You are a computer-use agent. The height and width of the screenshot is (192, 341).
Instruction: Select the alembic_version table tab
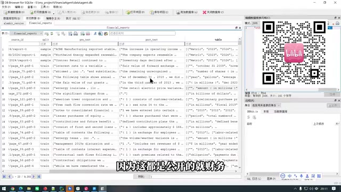tap(14, 23)
